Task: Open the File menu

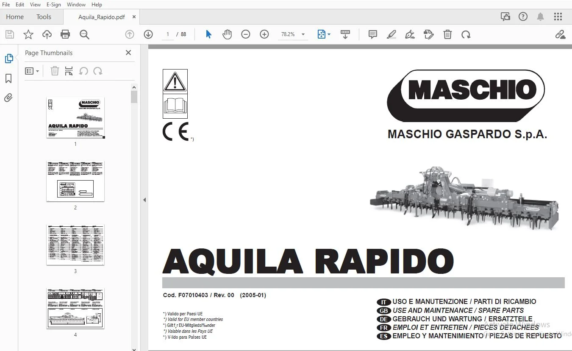Action: pyautogui.click(x=6, y=4)
